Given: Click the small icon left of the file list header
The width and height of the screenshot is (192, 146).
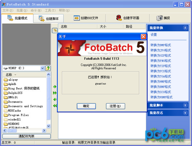Looking at the screenshot, I should (x=55, y=30).
